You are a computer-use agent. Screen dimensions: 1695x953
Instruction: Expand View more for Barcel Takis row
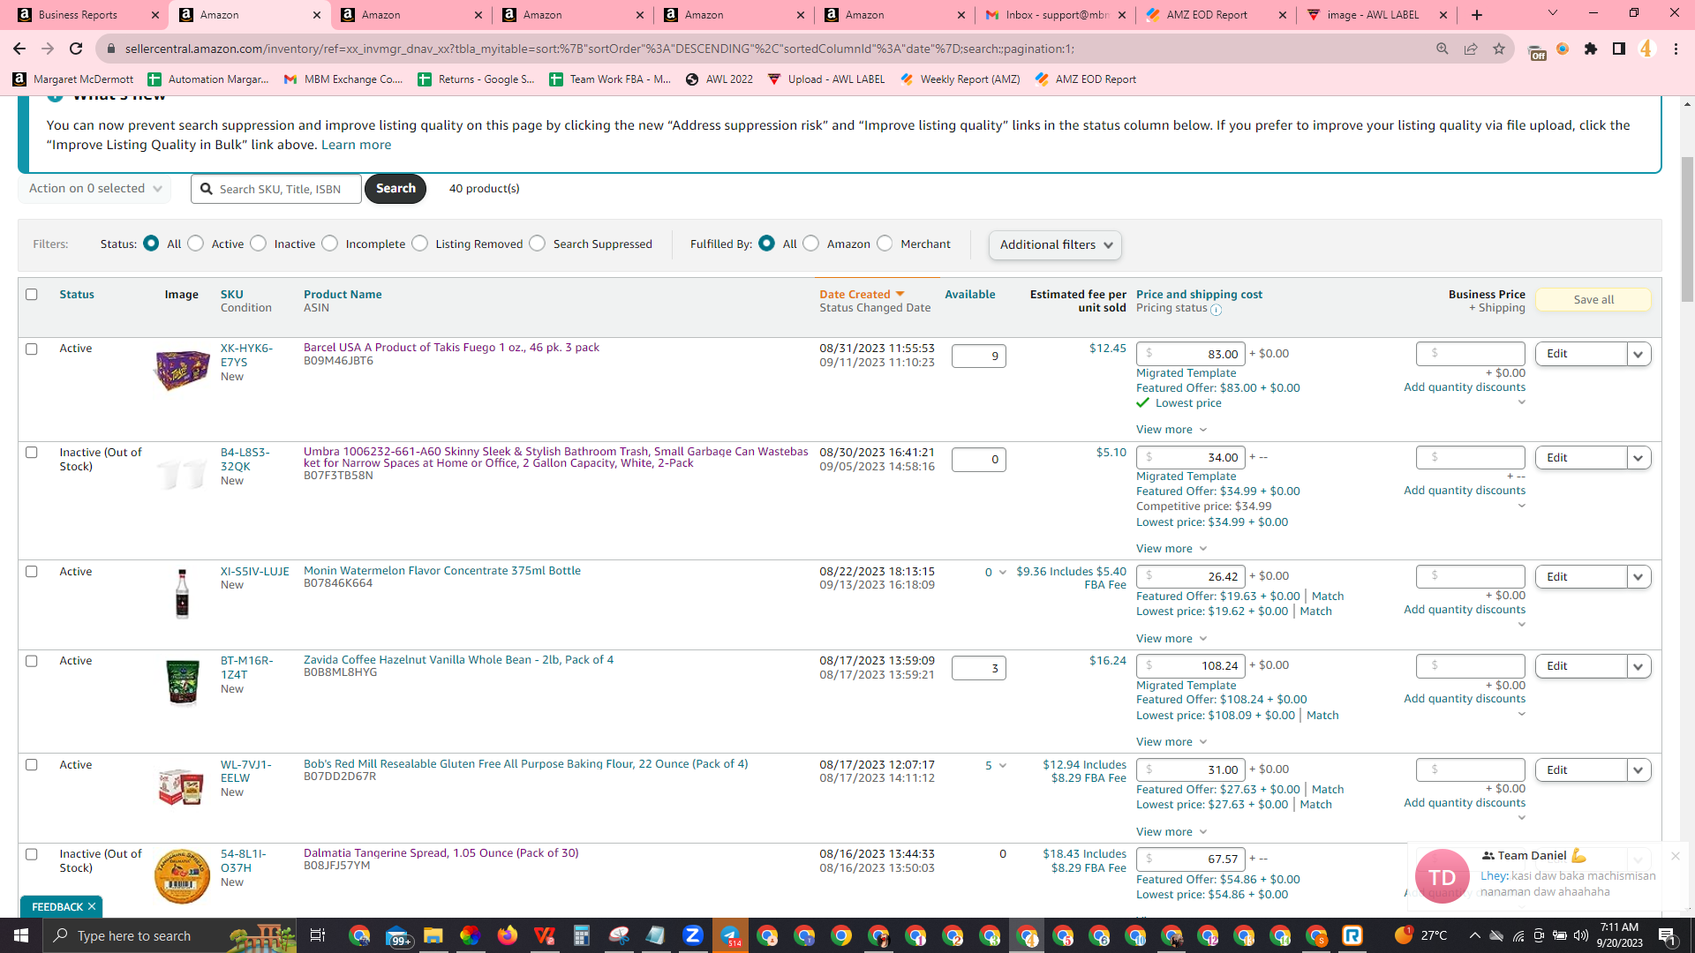click(x=1171, y=430)
